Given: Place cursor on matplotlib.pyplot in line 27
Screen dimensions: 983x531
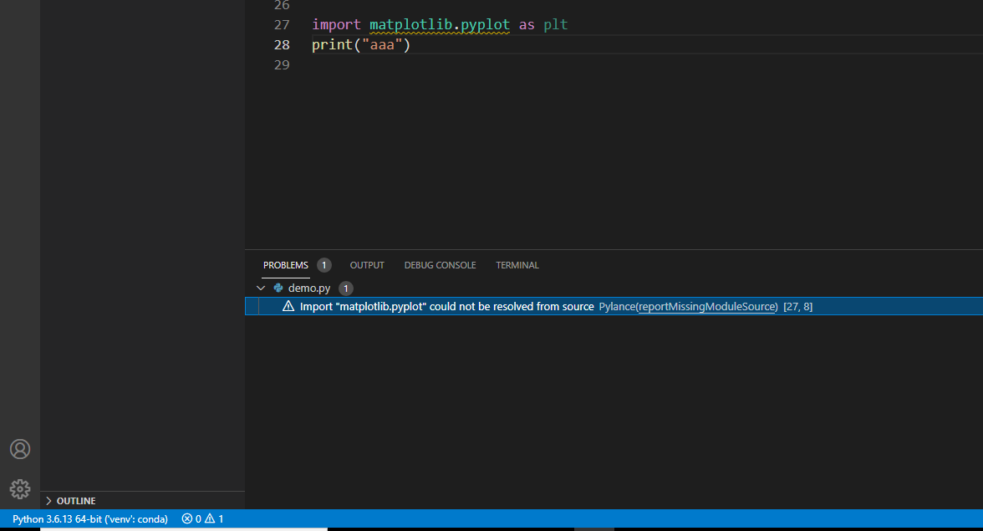Looking at the screenshot, I should click(440, 24).
